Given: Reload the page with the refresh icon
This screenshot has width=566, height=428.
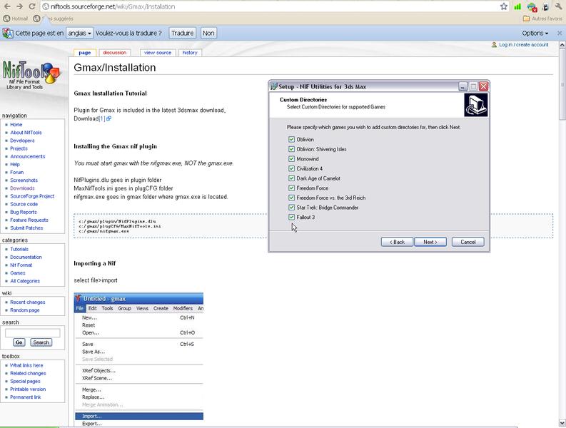Looking at the screenshot, I should 32,6.
